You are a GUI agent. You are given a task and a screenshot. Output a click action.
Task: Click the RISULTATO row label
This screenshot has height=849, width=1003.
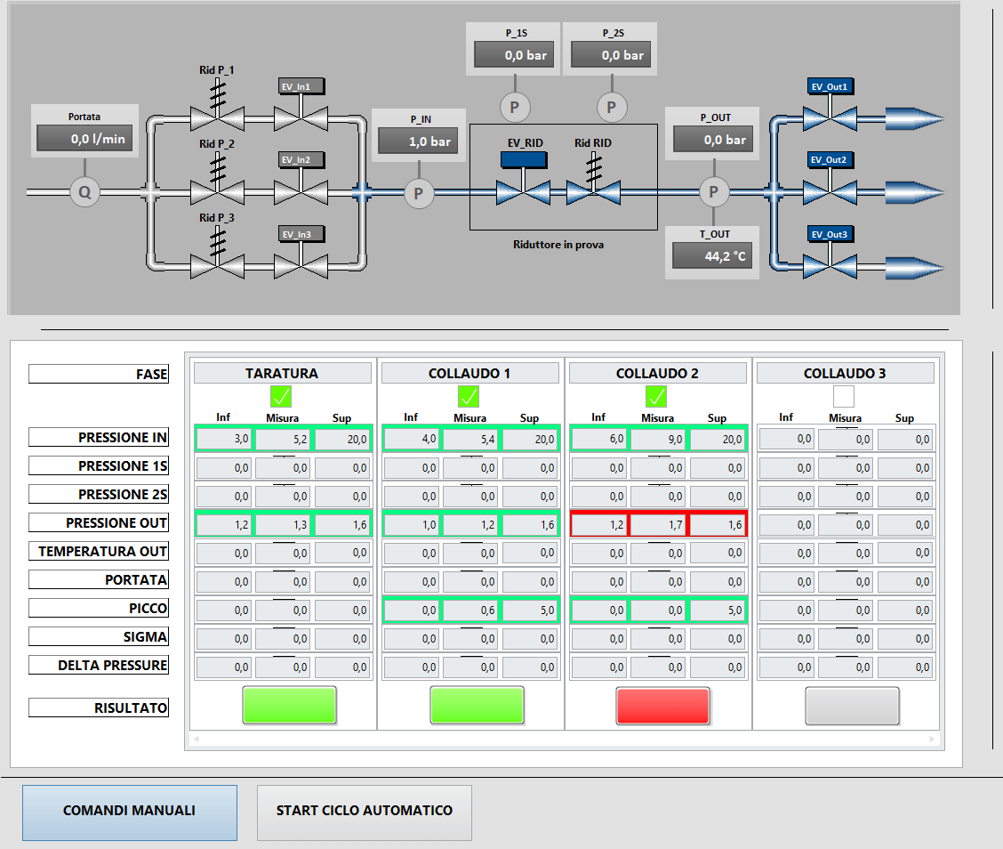pyautogui.click(x=99, y=707)
